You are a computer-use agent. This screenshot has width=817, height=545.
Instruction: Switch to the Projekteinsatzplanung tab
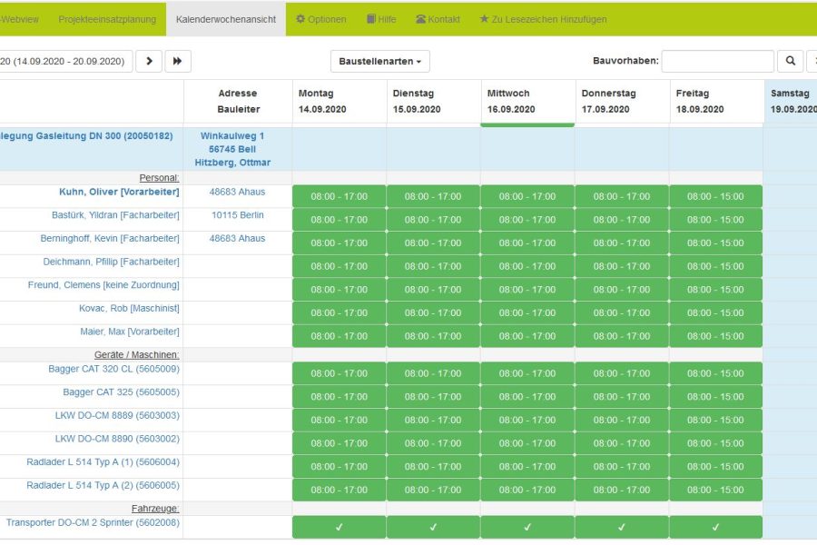(106, 18)
